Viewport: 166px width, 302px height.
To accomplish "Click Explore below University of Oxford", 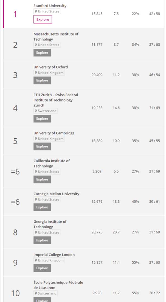I will point(42,80).
